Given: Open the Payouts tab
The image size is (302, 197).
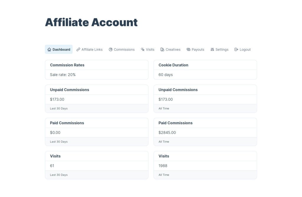Looking at the screenshot, I should (x=196, y=49).
